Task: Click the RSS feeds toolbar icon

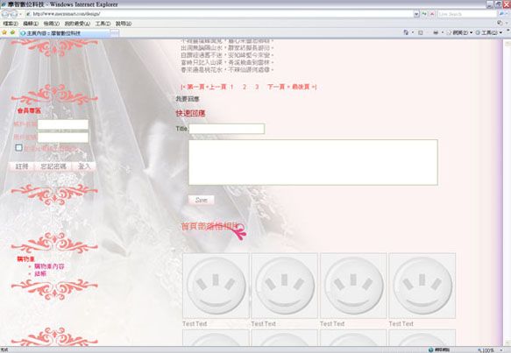Action: click(421, 32)
